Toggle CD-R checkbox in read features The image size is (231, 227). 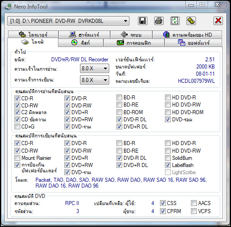(x=17, y=98)
